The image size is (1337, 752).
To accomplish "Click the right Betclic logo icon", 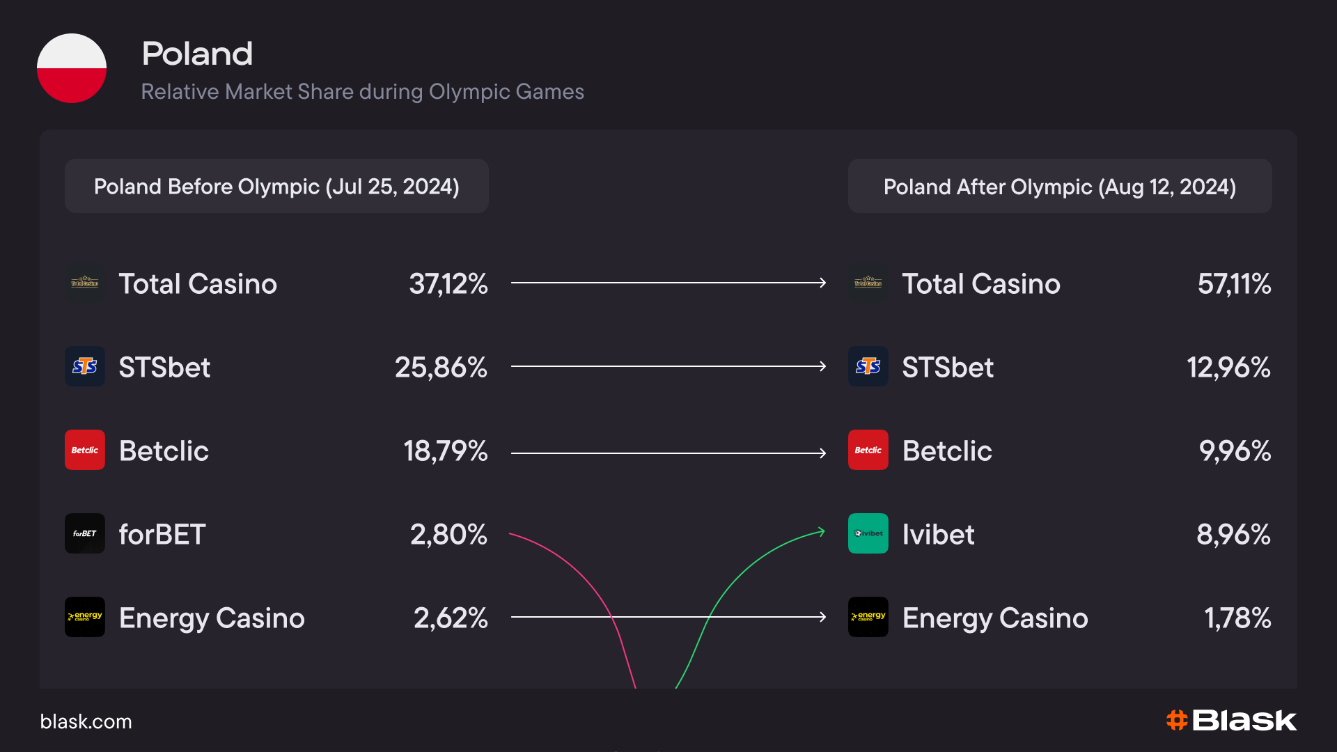I will tap(868, 450).
